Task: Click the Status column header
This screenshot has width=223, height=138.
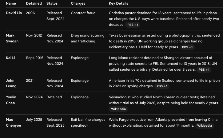Action: click(52, 3)
